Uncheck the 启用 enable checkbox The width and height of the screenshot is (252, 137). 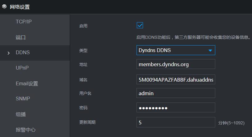[x=140, y=25]
